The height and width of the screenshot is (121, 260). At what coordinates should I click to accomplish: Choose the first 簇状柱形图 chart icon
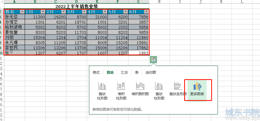click(x=102, y=91)
